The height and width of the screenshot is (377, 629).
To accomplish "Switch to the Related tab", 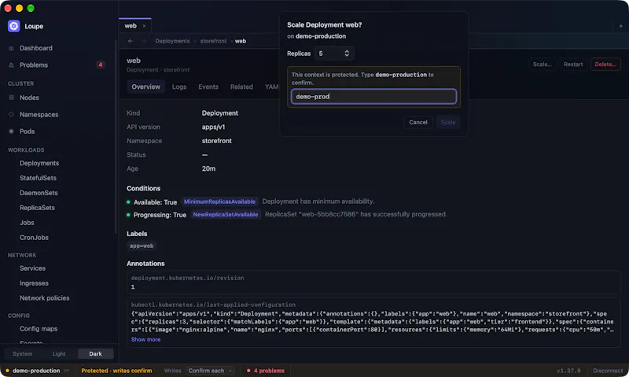I will click(x=241, y=87).
